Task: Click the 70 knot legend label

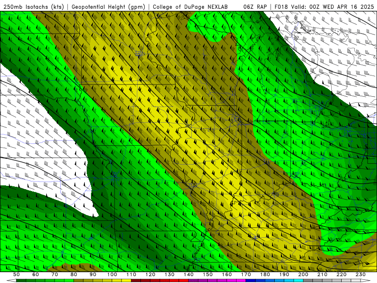Action: click(x=55, y=275)
